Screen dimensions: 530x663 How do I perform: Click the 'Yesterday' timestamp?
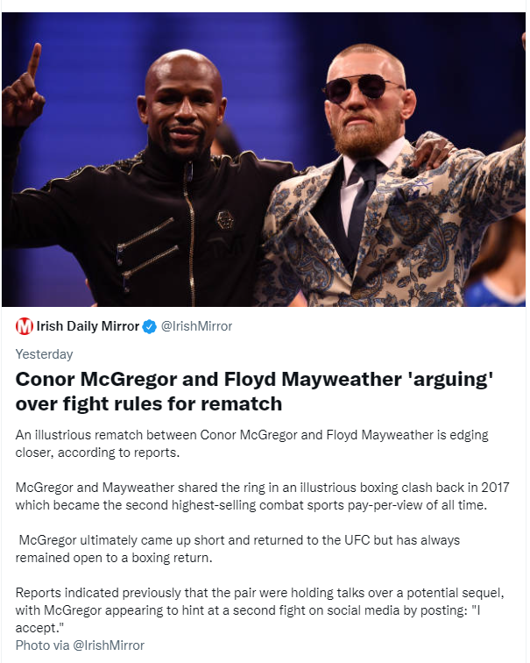[x=44, y=354]
